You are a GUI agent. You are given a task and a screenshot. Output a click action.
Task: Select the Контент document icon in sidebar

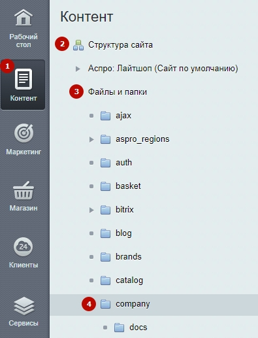[24, 79]
